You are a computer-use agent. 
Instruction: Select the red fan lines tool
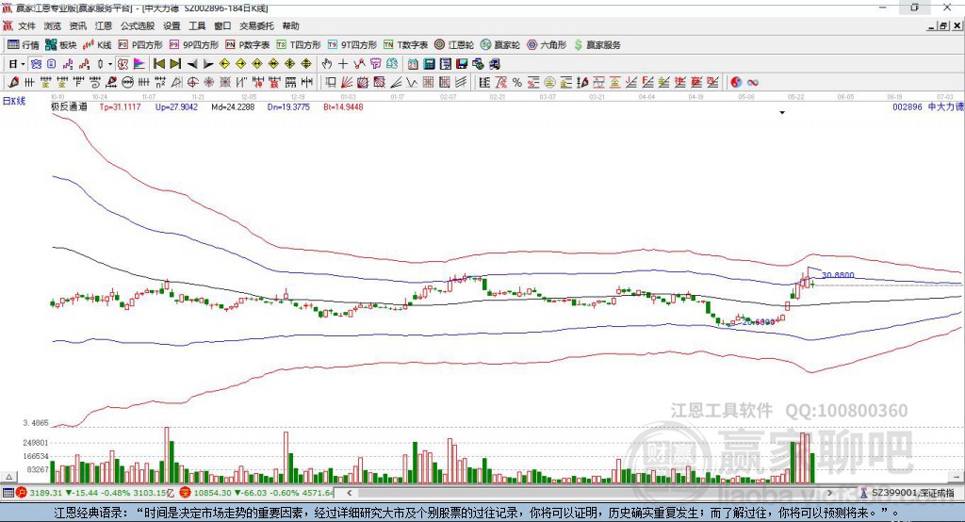pyautogui.click(x=347, y=83)
